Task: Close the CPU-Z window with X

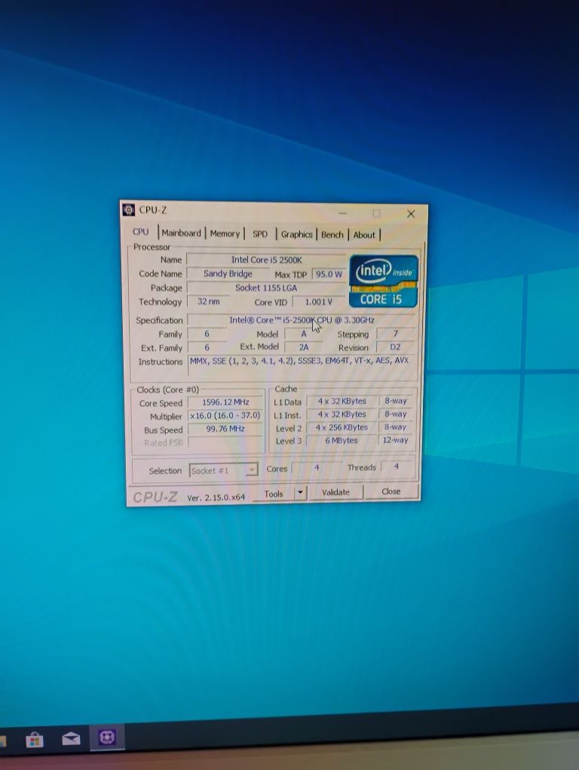Action: tap(411, 214)
